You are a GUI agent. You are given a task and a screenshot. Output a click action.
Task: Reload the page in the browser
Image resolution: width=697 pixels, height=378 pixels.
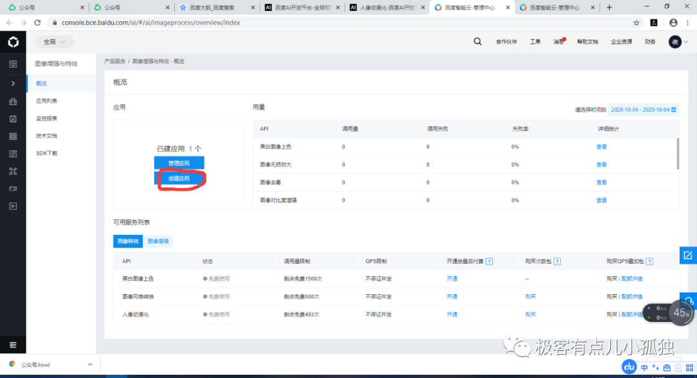pos(37,23)
